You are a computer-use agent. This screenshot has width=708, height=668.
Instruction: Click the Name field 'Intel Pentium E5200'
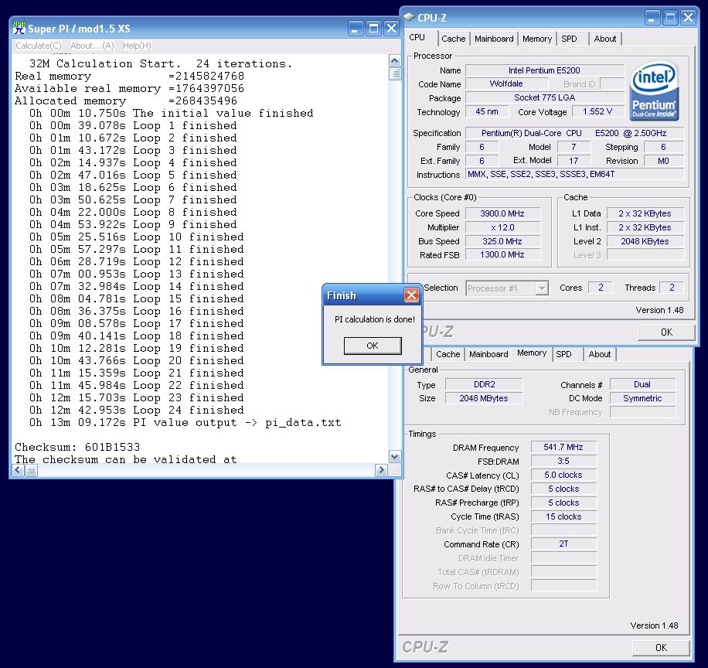tap(545, 70)
